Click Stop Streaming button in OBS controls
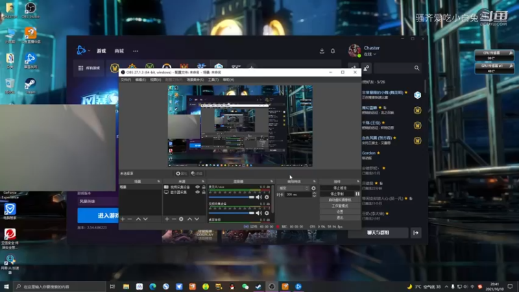The image size is (519, 292). 340,188
